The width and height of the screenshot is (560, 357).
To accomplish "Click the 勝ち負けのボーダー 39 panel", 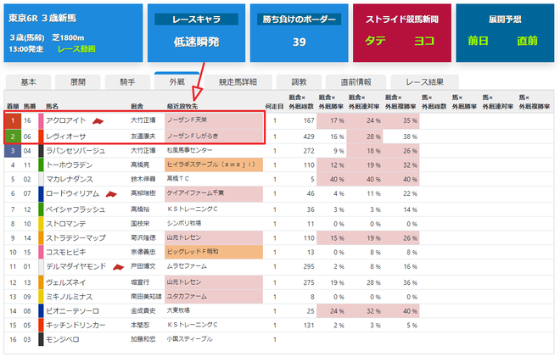I will [x=300, y=33].
